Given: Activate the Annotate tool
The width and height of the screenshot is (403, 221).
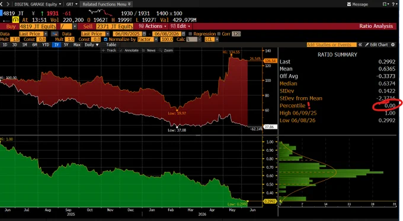Looking at the screenshot, I should coord(129,50).
